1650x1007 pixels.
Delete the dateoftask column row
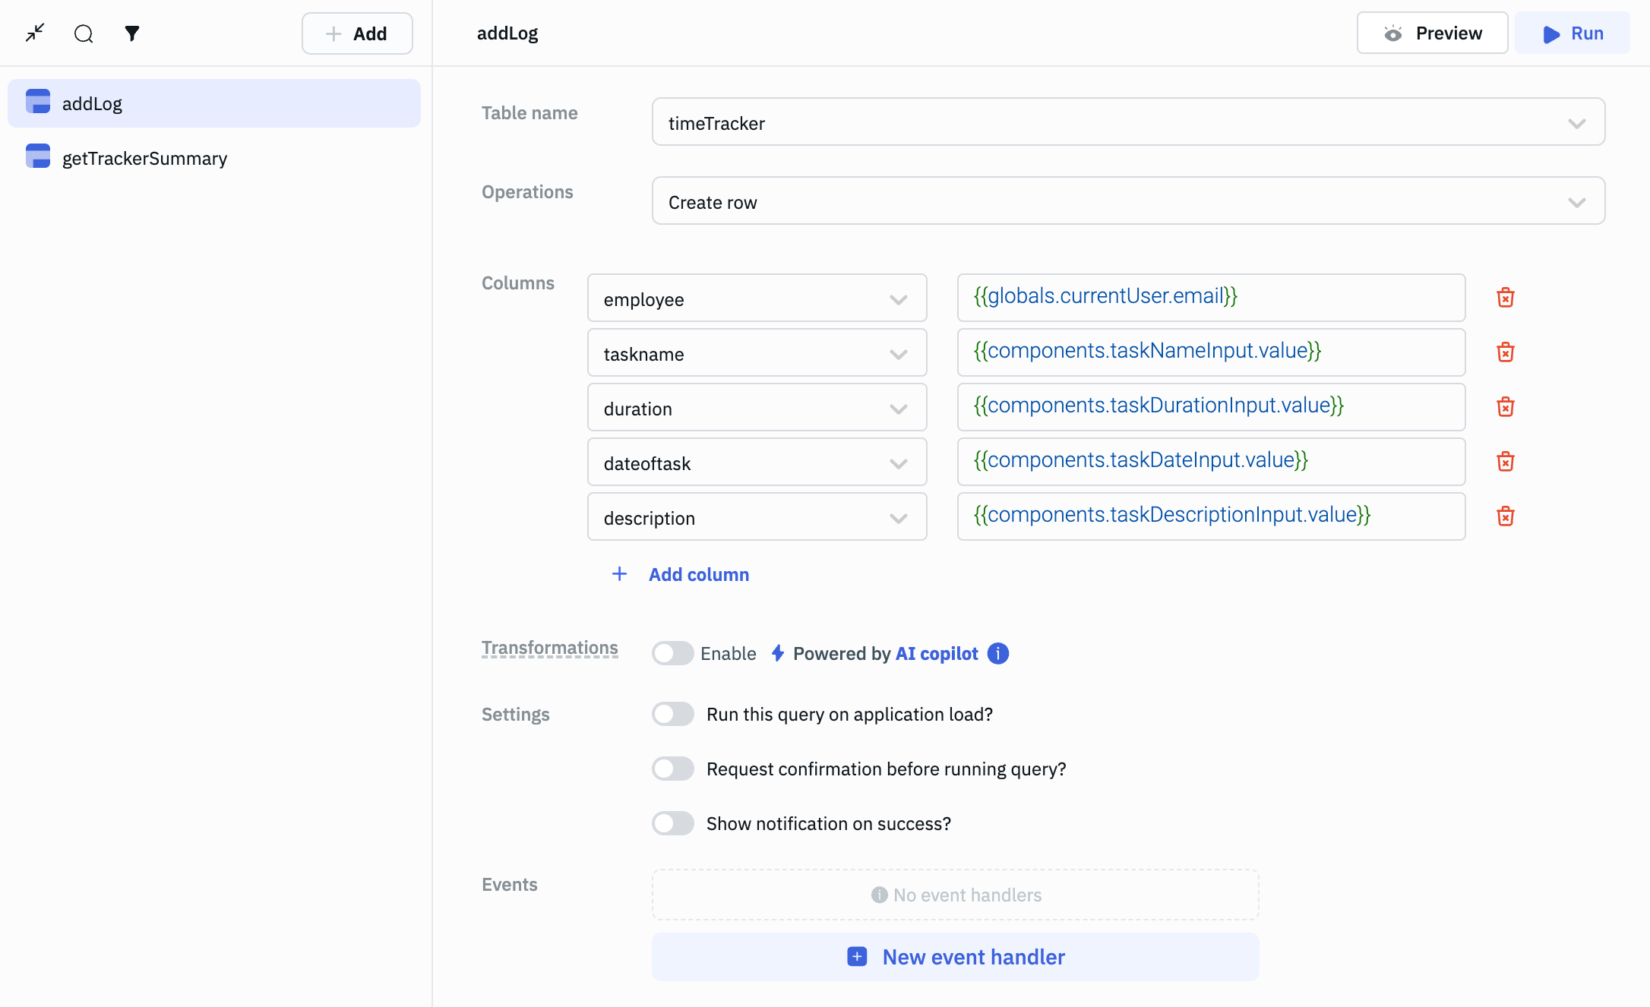click(1505, 462)
